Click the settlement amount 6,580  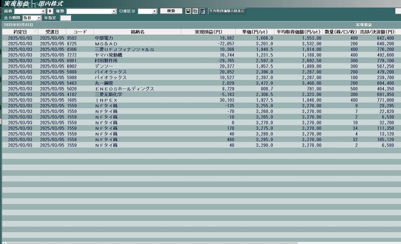[x=388, y=145]
